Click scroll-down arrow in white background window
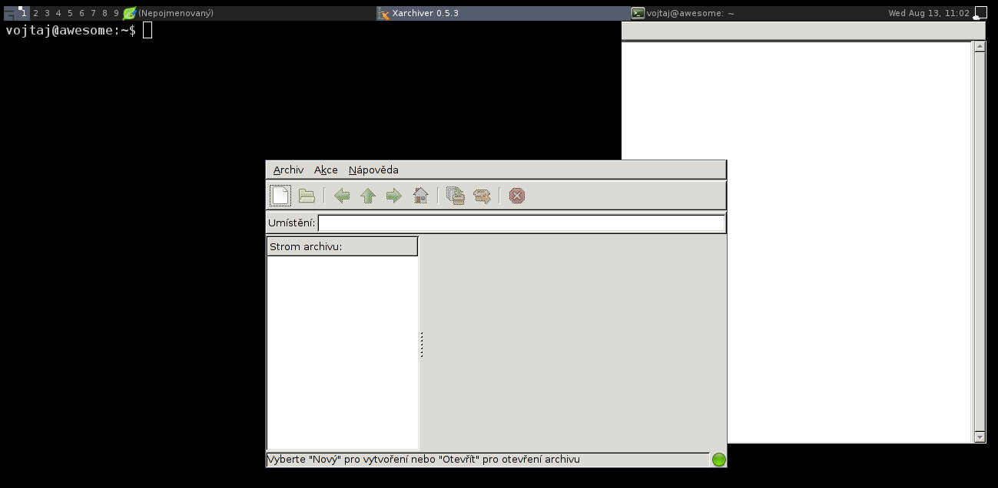 [x=980, y=437]
